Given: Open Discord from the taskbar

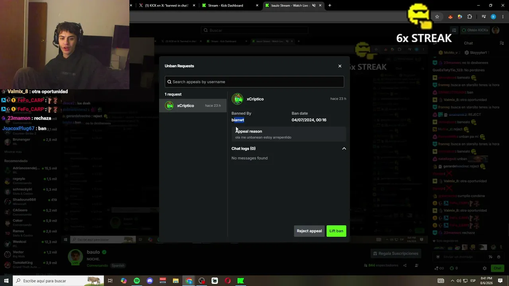Looking at the screenshot, I should coord(150,281).
